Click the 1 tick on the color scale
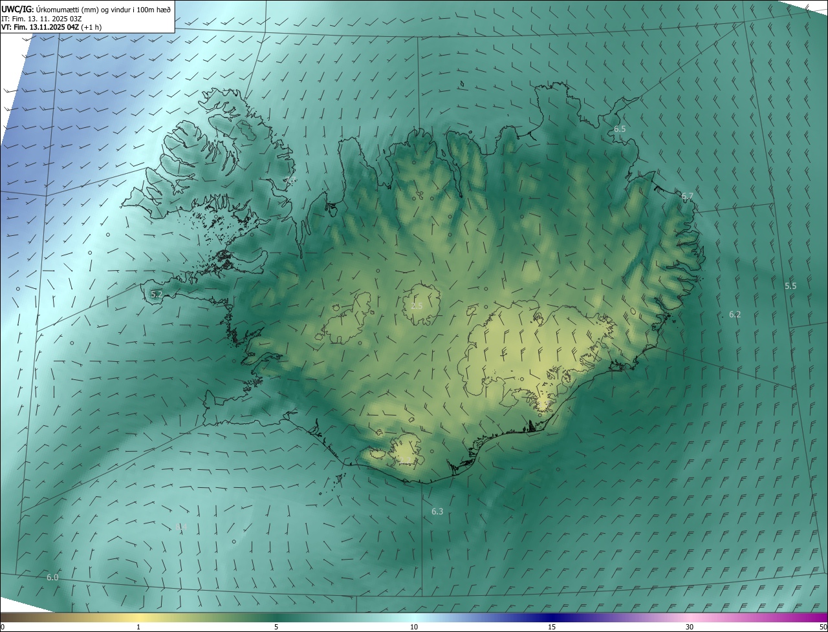Viewport: 828px width, 632px height. (138, 627)
